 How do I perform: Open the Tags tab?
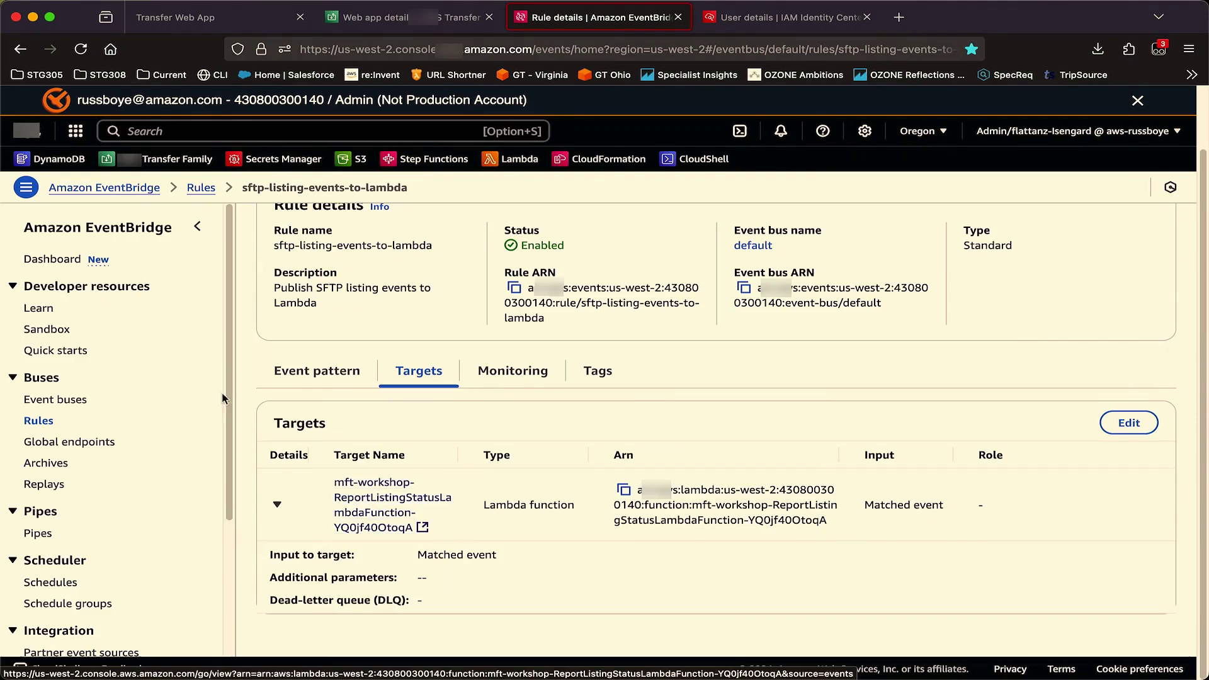pyautogui.click(x=598, y=370)
